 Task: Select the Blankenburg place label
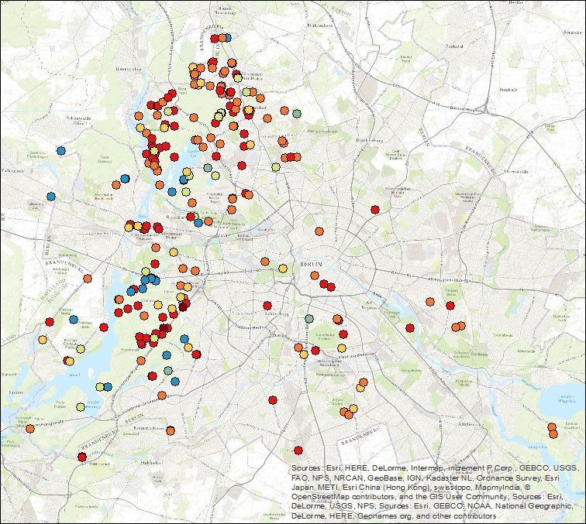click(370, 140)
